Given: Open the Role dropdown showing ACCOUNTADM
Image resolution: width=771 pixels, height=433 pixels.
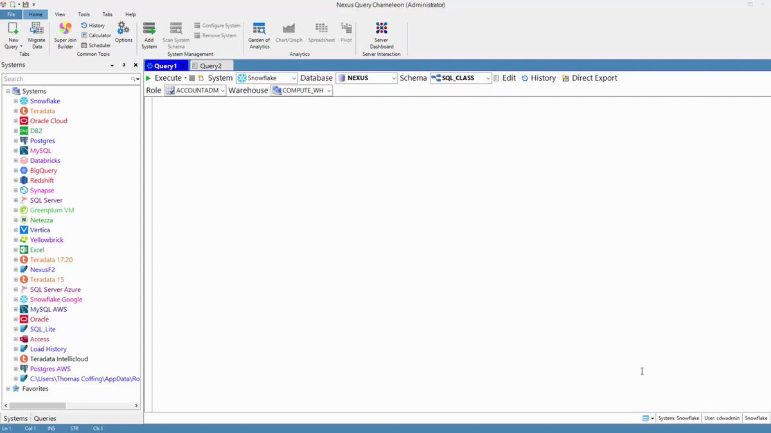Looking at the screenshot, I should [195, 90].
